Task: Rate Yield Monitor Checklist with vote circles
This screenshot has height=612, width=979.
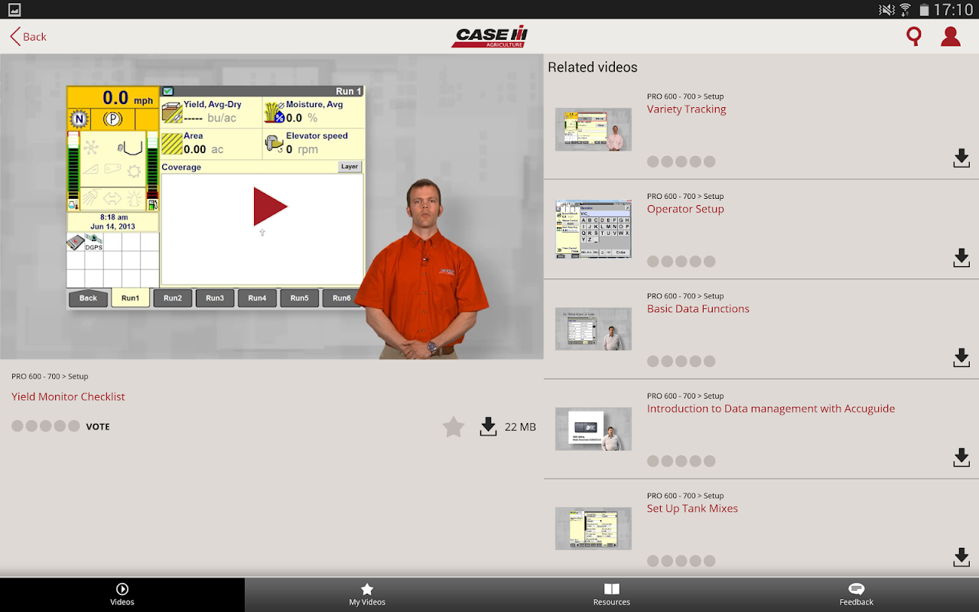Action: [45, 426]
